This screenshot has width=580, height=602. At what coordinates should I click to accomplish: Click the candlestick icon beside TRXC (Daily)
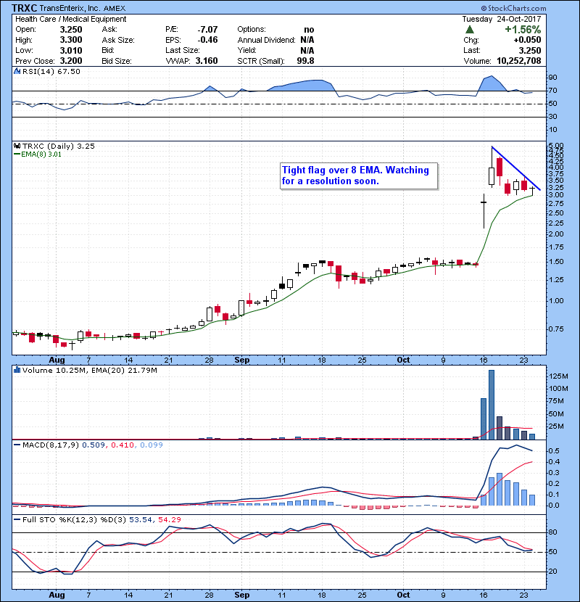pos(17,146)
